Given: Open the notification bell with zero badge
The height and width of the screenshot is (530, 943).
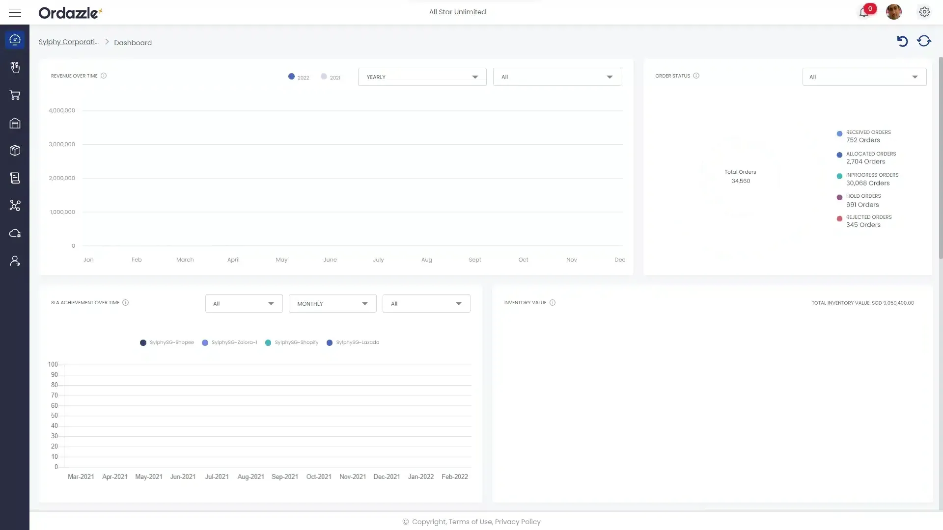Looking at the screenshot, I should pyautogui.click(x=864, y=12).
